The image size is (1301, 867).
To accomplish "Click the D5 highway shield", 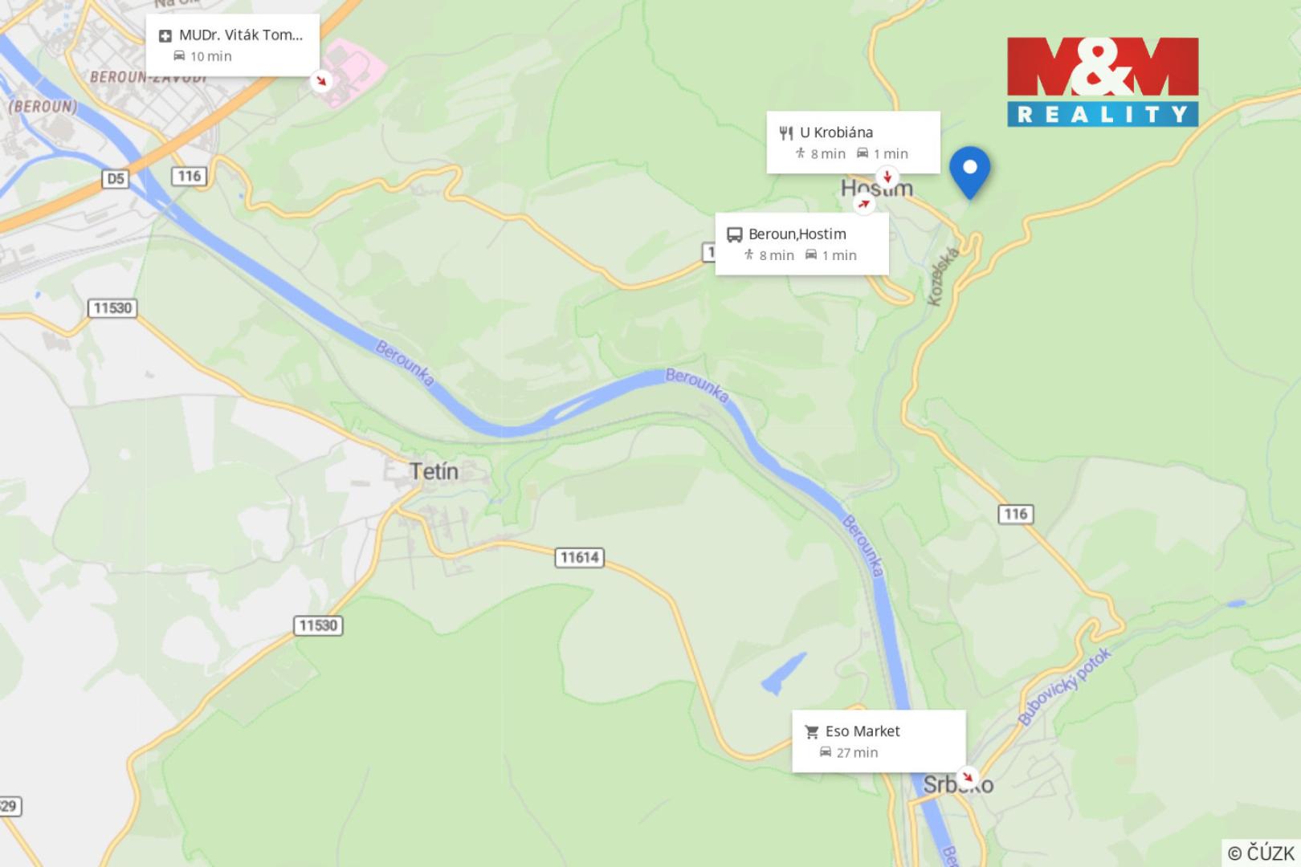I will pos(116,178).
